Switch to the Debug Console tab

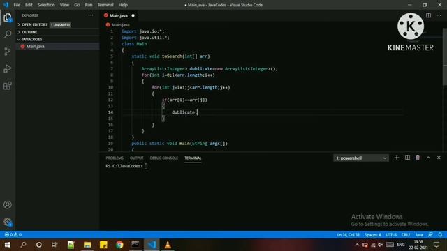164,158
